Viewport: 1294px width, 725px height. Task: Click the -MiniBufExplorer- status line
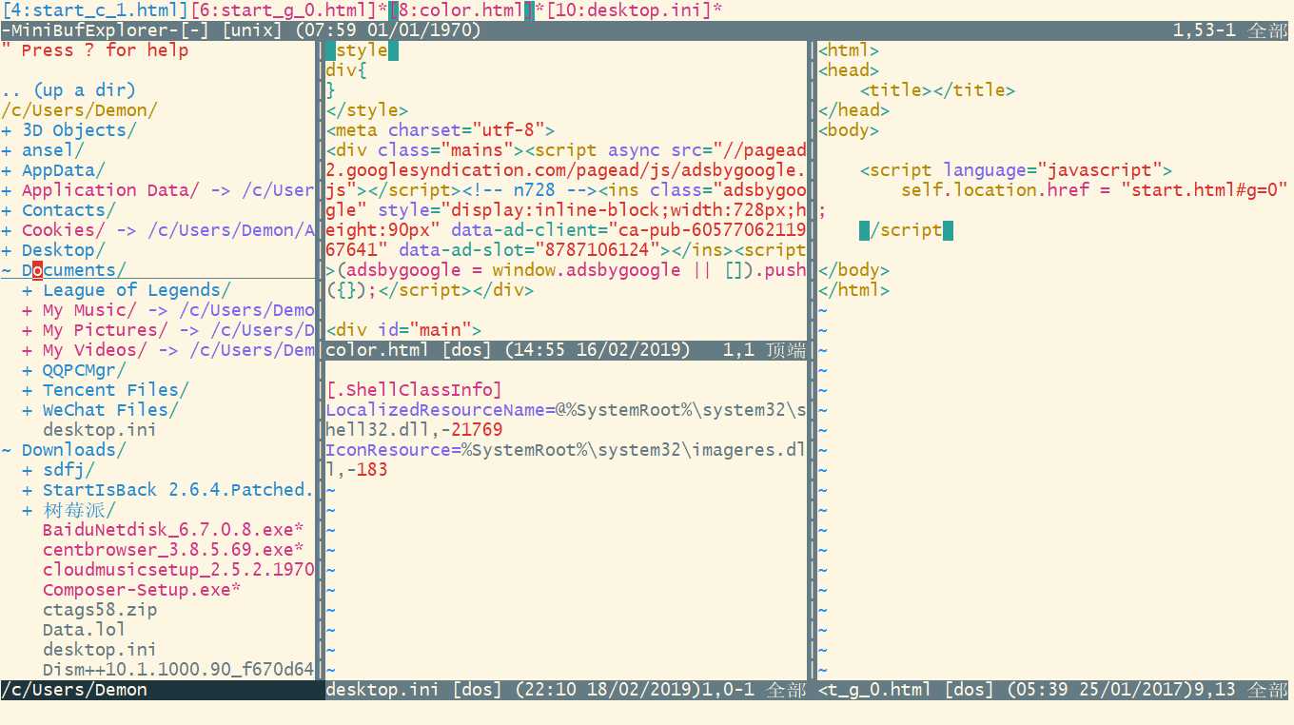coord(646,30)
